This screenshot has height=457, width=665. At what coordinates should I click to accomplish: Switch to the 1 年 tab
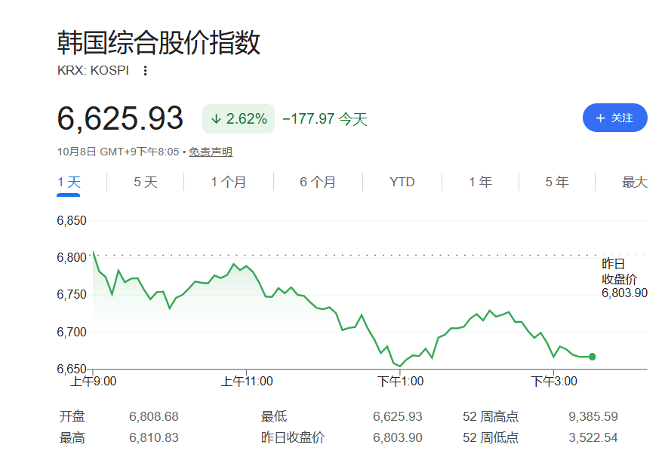click(481, 182)
